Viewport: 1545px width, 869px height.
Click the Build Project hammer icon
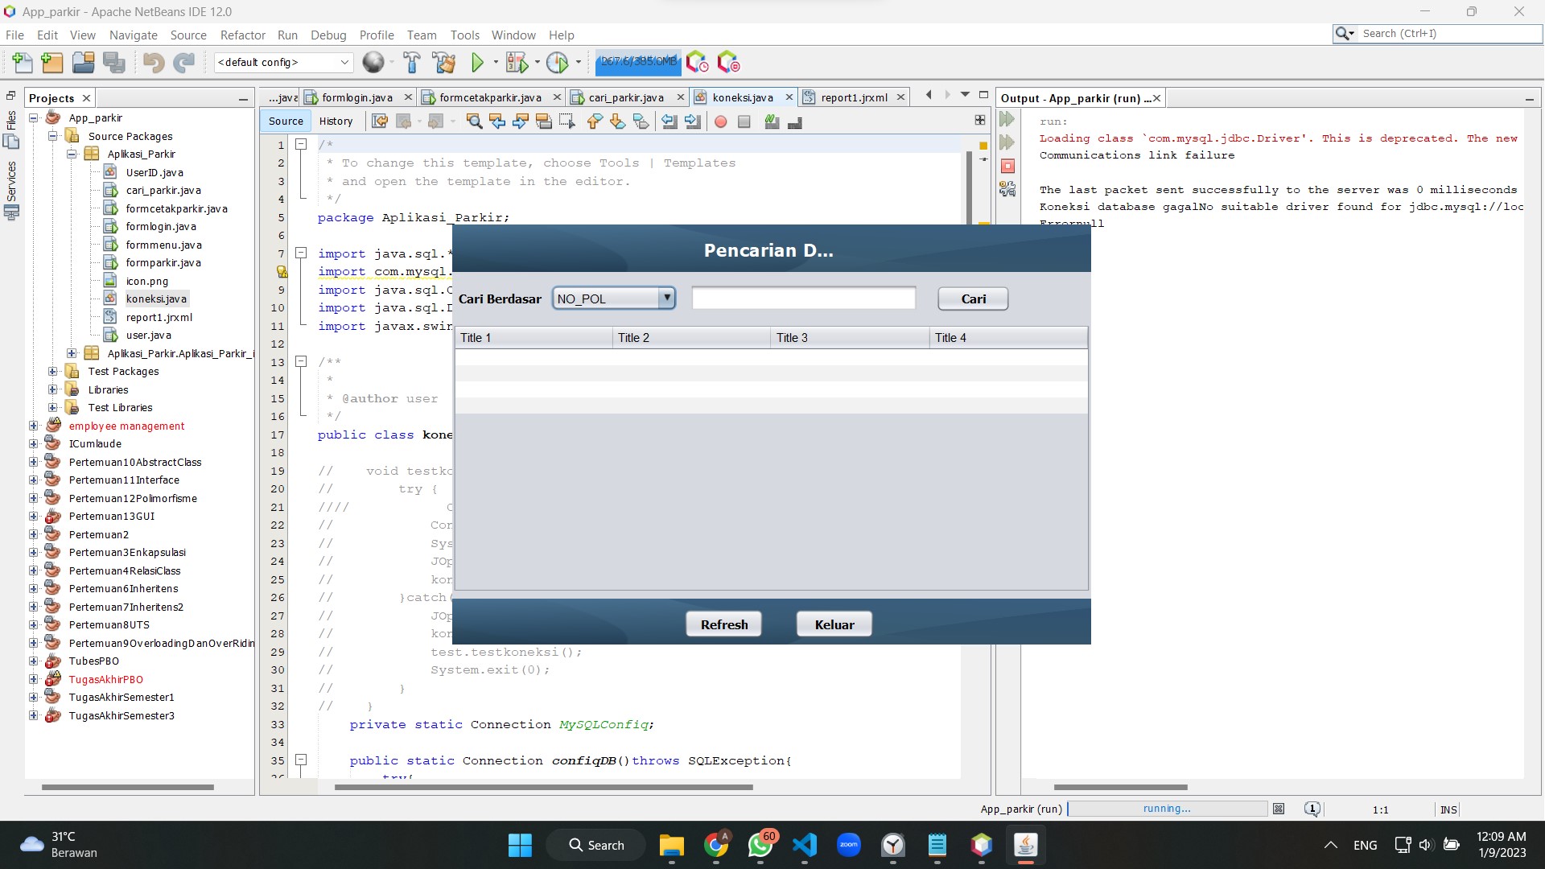coord(411,62)
